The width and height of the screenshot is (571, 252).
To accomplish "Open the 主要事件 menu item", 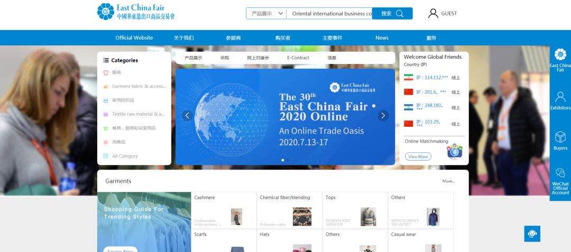I will [332, 38].
